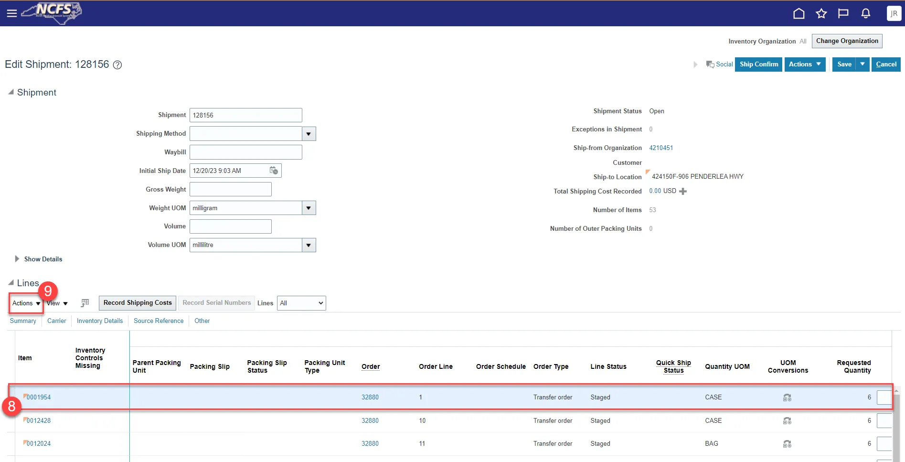Open the Weight UOM dropdown
The height and width of the screenshot is (462, 905).
(309, 208)
